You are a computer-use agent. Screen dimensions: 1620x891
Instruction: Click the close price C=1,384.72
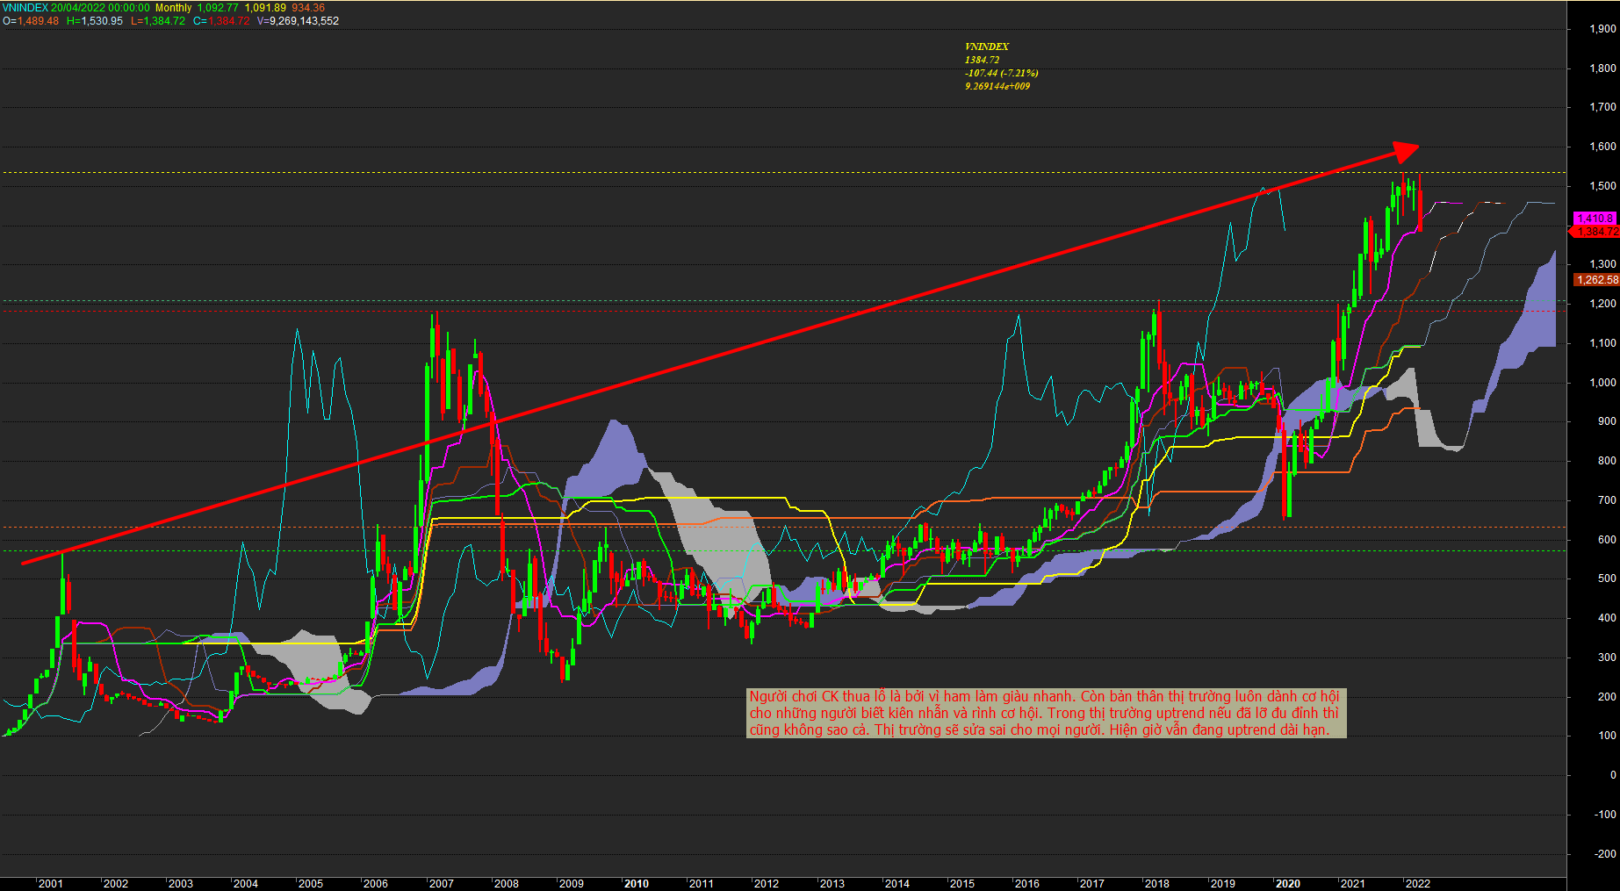pyautogui.click(x=221, y=21)
